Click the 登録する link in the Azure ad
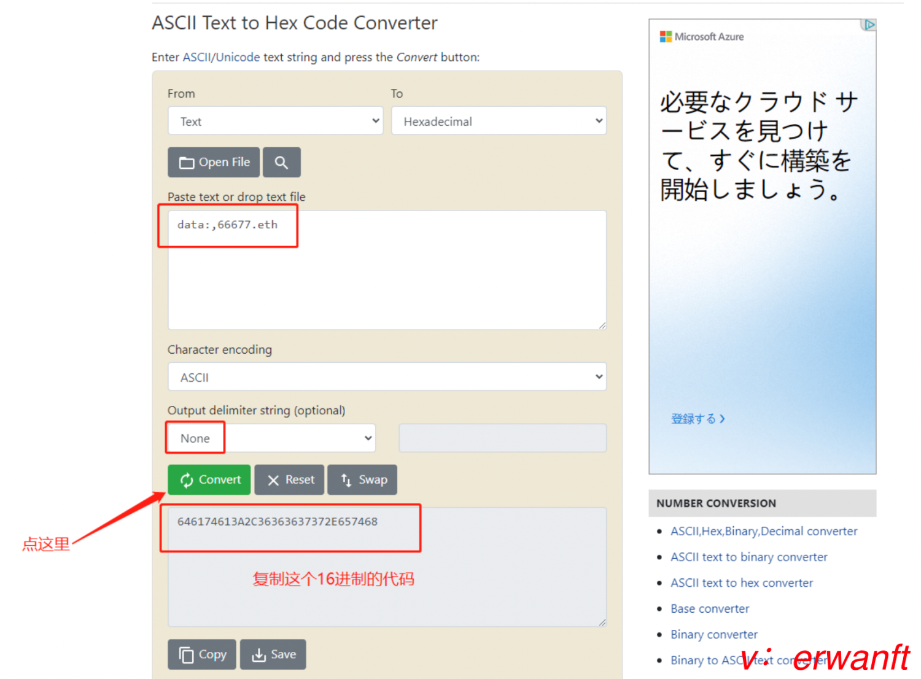 698,419
